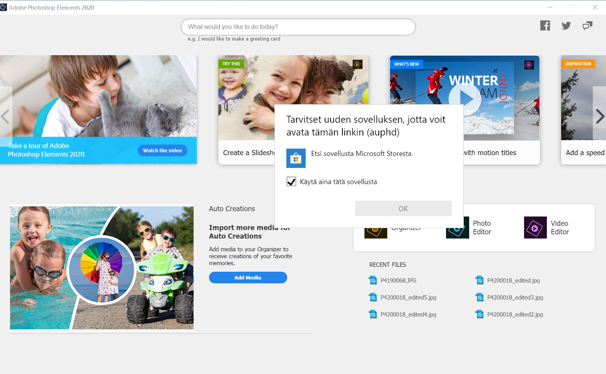Screen dimensions: 606x374
Task: Click the INSPIRATION label on the last card
Action: coord(578,64)
